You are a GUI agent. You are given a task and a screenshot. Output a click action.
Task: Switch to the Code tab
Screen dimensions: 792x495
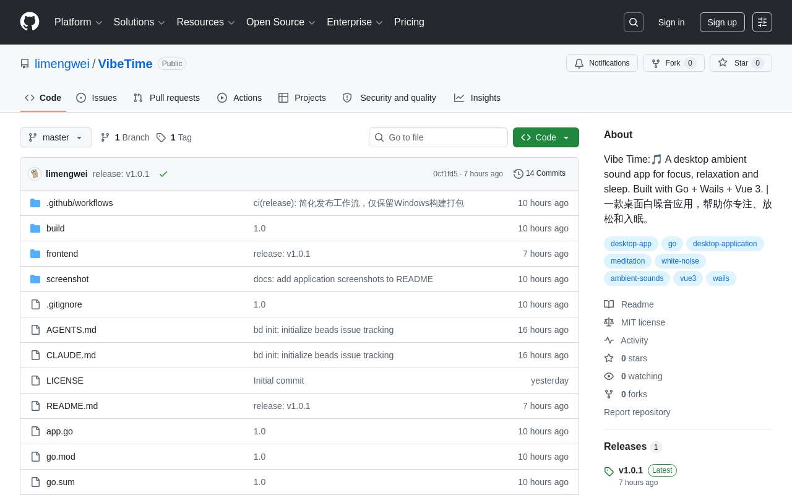(43, 98)
